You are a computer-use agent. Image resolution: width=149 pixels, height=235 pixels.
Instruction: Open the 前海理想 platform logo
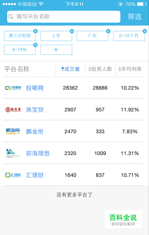pos(13,153)
